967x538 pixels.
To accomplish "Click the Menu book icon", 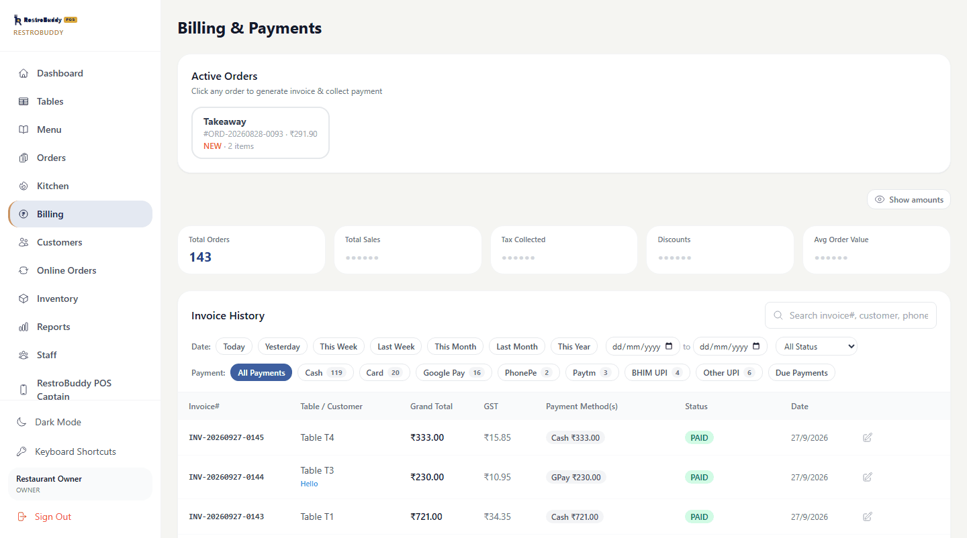I will point(24,129).
